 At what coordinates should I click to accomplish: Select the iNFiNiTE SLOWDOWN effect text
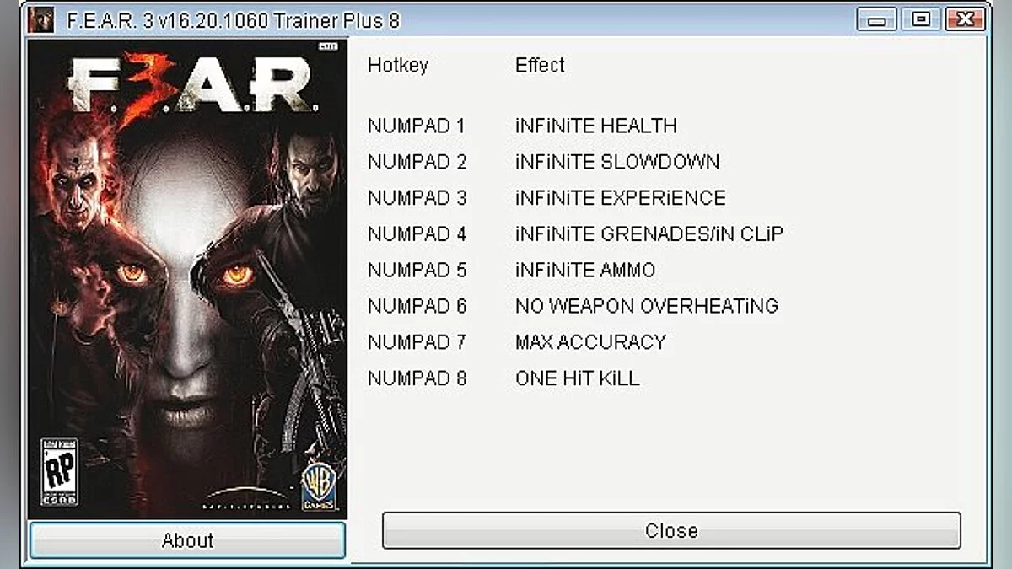[x=617, y=162]
